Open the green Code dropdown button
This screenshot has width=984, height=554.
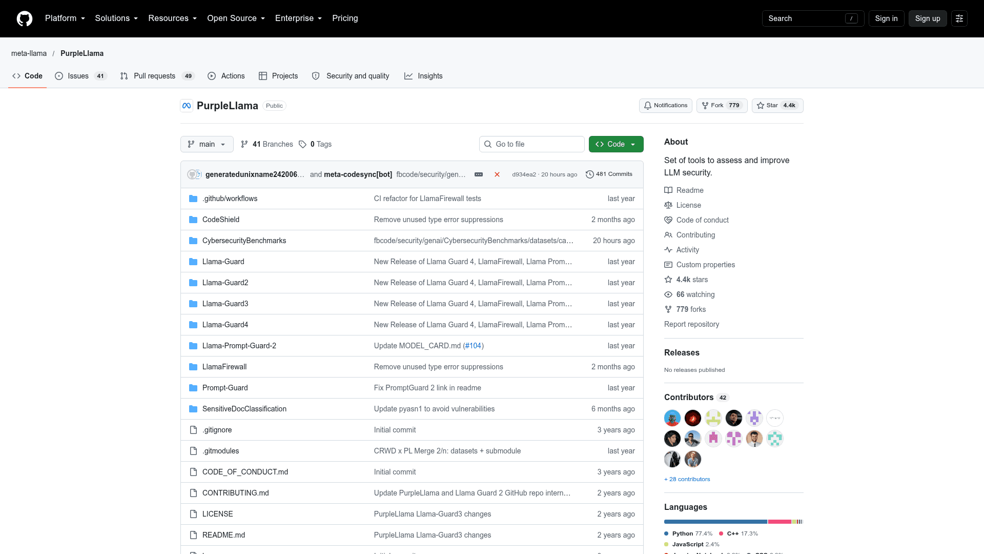[616, 144]
